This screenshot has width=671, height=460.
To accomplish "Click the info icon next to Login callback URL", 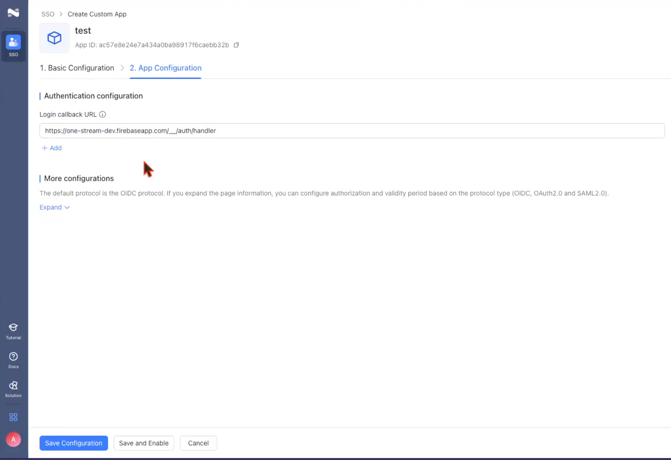I will click(x=102, y=115).
